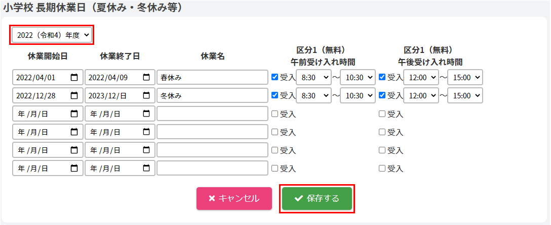This screenshot has height=225, width=551.
Task: Open calendar icon in third row end date
Action: 146,114
